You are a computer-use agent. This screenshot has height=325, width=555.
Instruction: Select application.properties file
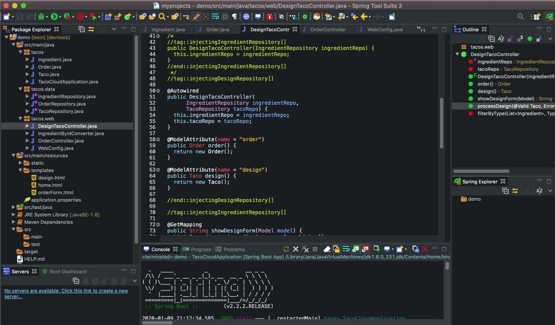56,200
